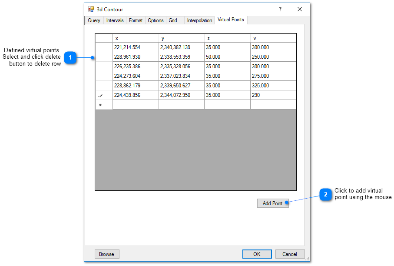Click the Browse button
394x266 pixels.
coord(106,254)
